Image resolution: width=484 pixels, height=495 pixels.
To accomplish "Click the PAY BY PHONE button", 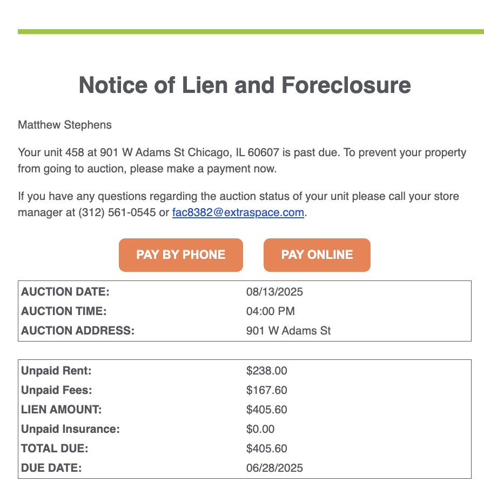I will point(180,255).
